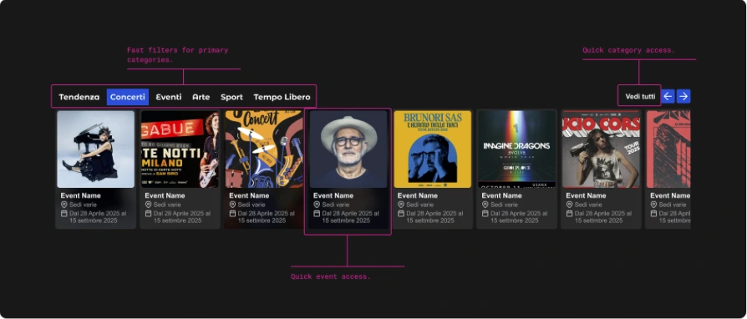Click location pin on Imagine Dragons card

(485, 205)
